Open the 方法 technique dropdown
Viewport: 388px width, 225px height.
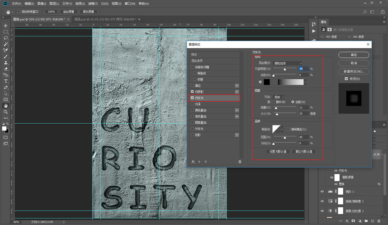278,97
